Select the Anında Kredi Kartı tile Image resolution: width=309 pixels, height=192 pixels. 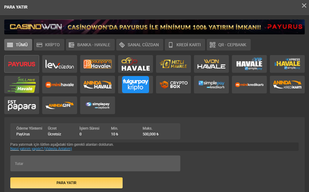tap(287, 85)
